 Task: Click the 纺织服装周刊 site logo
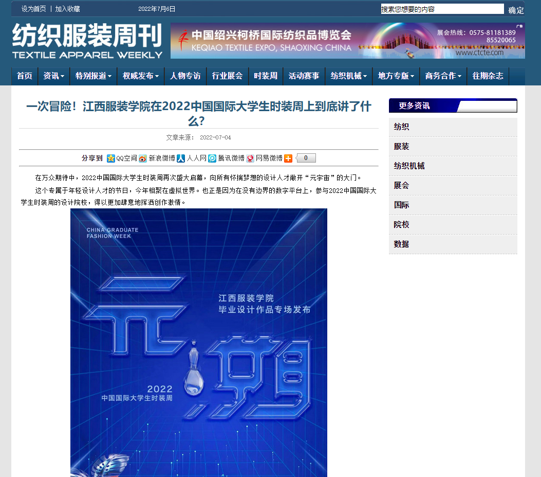[87, 41]
